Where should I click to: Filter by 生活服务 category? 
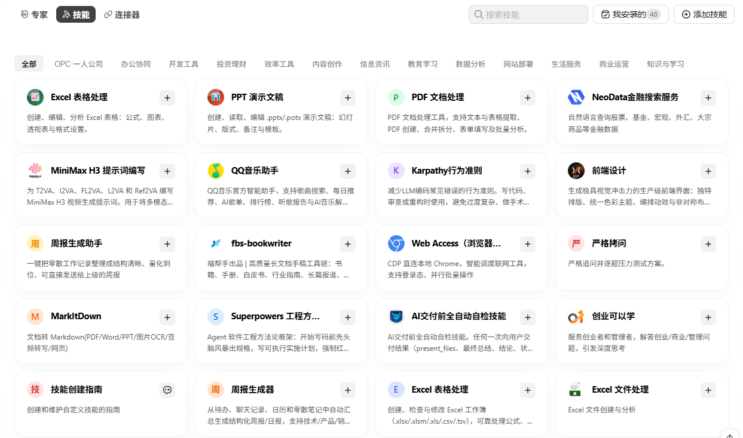566,64
